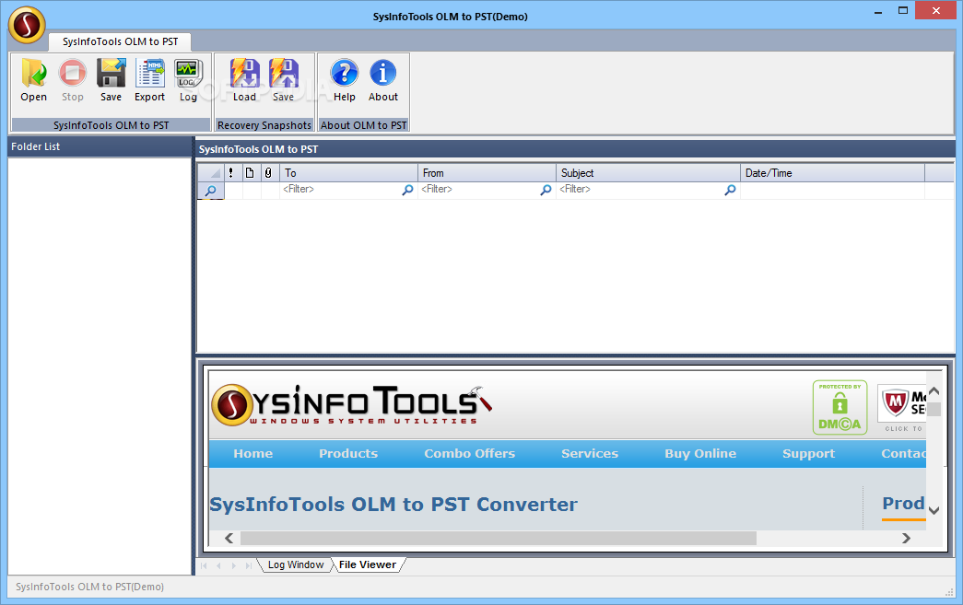Open Help with question mark icon
Screen dimensions: 963x605
pyautogui.click(x=345, y=80)
